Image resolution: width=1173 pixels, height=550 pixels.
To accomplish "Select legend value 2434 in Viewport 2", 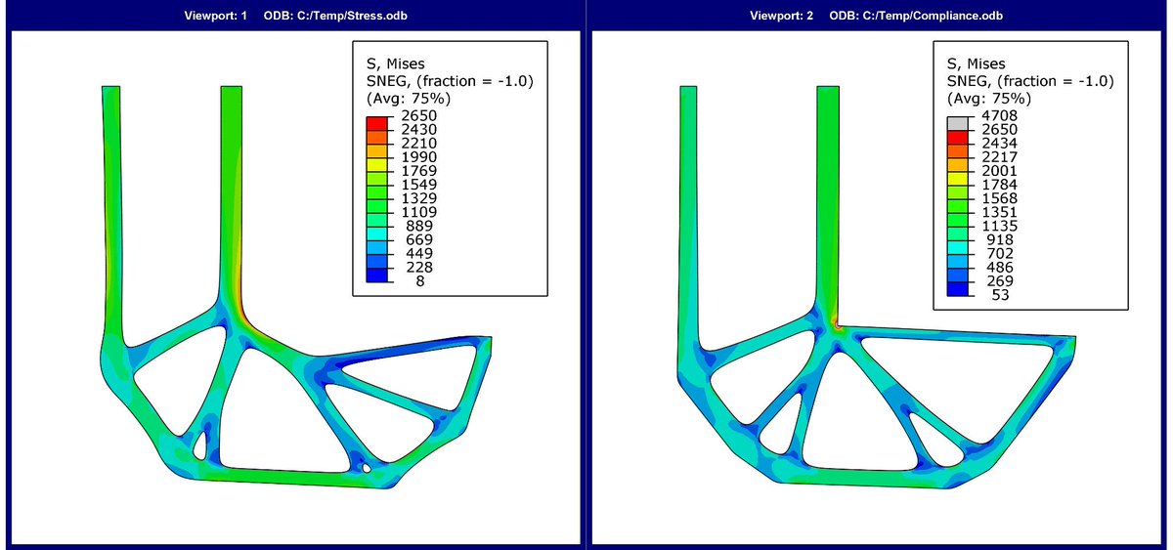I will click(999, 143).
